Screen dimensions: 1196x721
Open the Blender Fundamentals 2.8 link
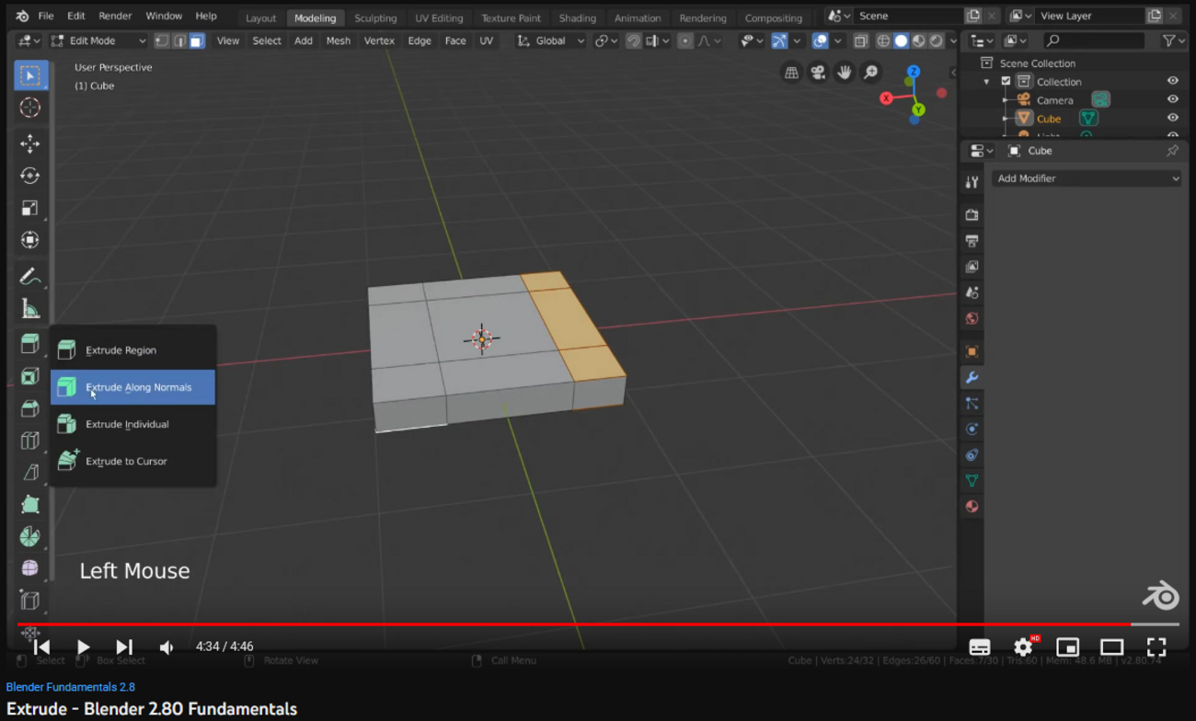(x=71, y=687)
